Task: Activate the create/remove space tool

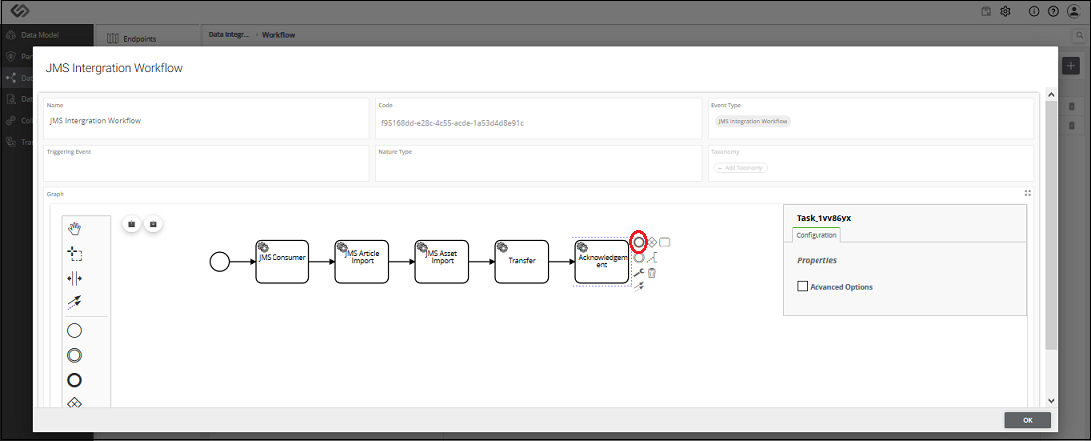Action: (75, 278)
